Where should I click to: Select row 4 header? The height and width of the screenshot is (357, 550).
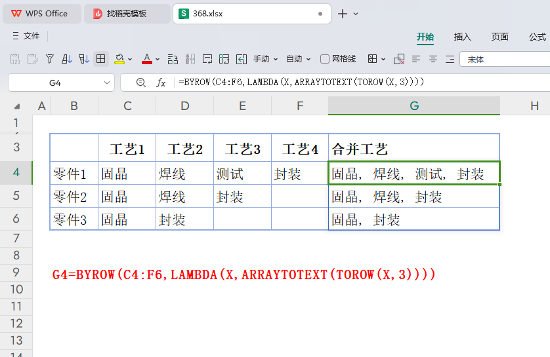[16, 172]
